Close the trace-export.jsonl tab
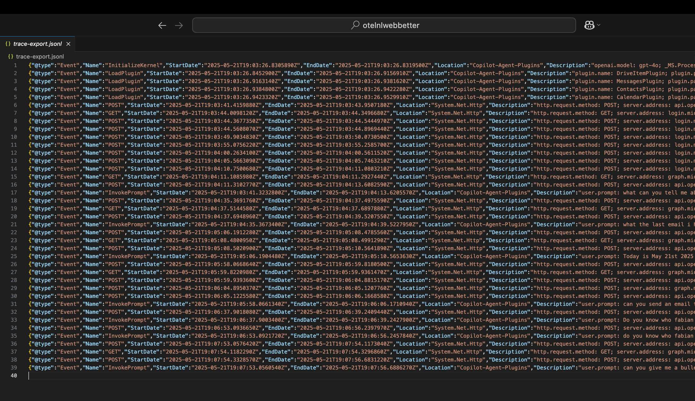 click(68, 44)
